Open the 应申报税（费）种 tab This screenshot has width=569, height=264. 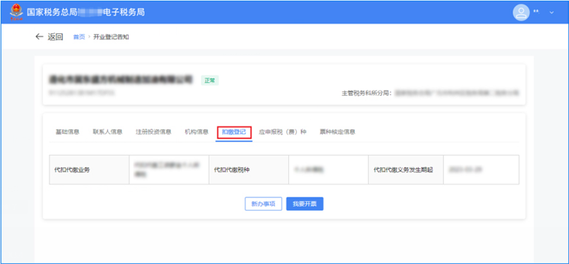[x=282, y=132]
